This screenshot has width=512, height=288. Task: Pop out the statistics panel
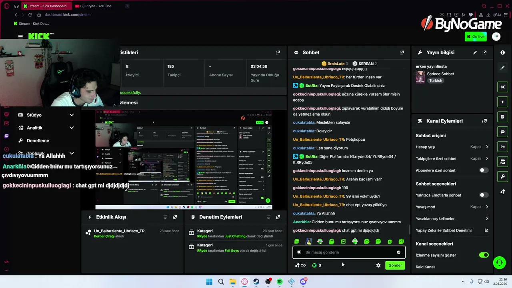(x=278, y=52)
